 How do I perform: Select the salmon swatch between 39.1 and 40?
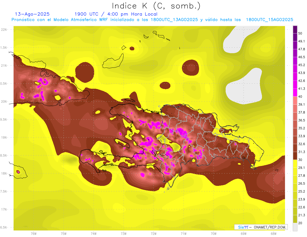295,100
